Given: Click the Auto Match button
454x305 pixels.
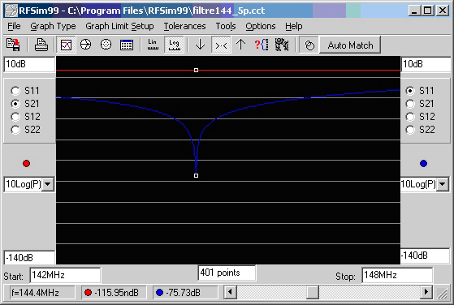Looking at the screenshot, I should coord(350,45).
